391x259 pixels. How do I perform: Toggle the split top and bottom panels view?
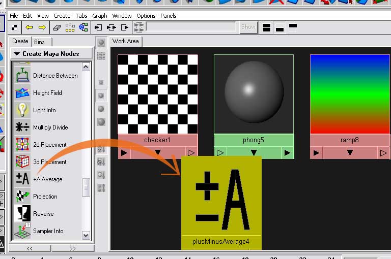266,27
